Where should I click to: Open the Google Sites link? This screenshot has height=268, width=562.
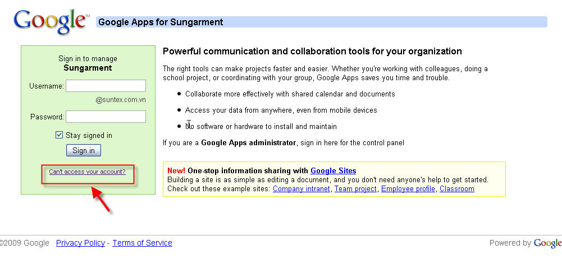click(333, 170)
